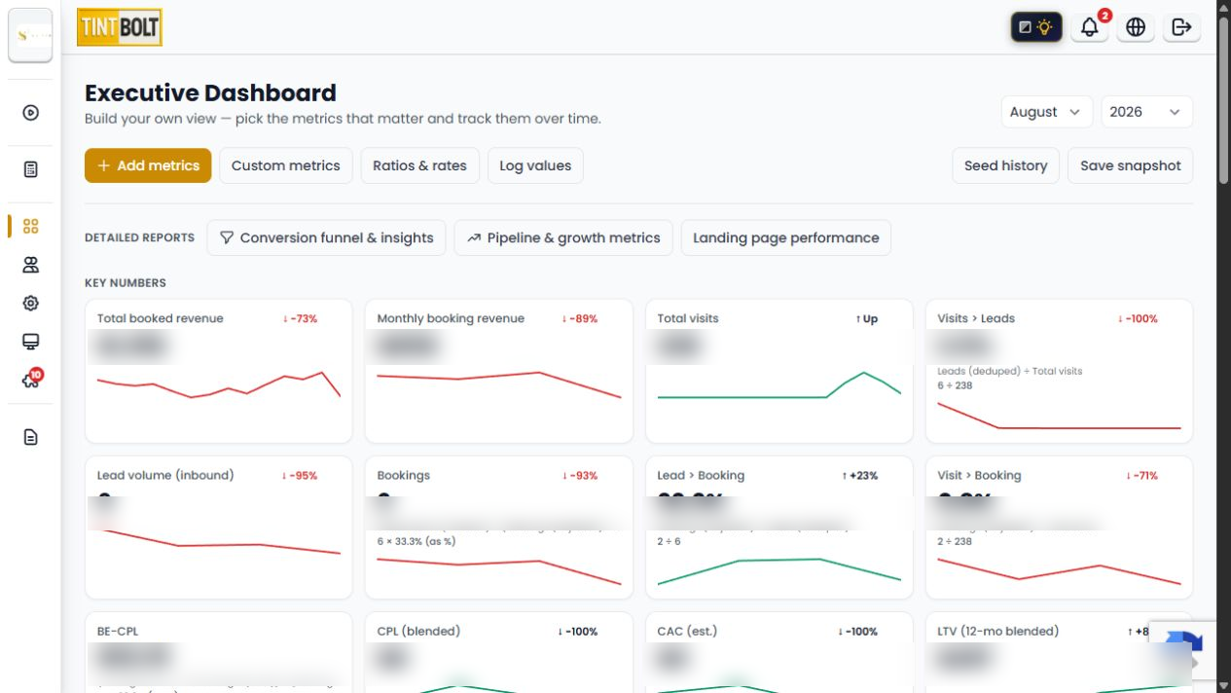This screenshot has height=693, width=1231.
Task: Open the integrations icon with badge 10
Action: coord(30,380)
